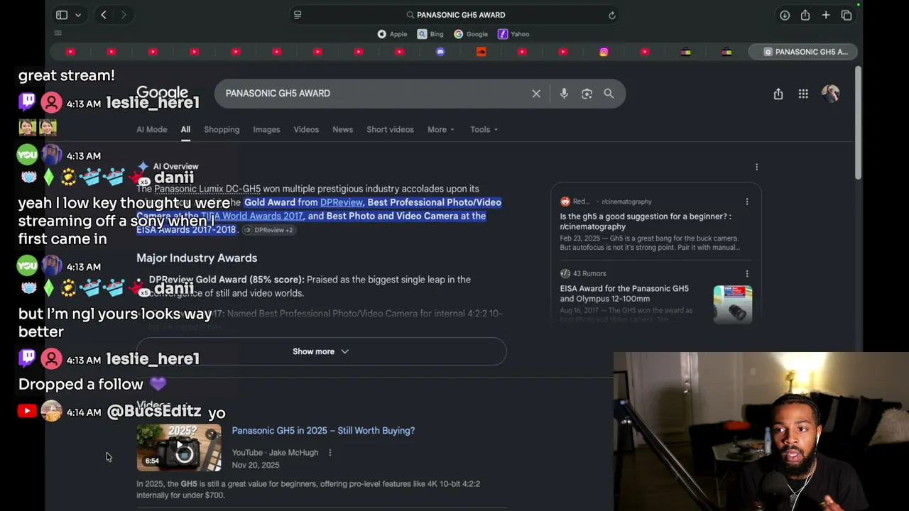Open options beside YouTube Jake McHugh
The width and height of the screenshot is (909, 511).
tap(330, 453)
